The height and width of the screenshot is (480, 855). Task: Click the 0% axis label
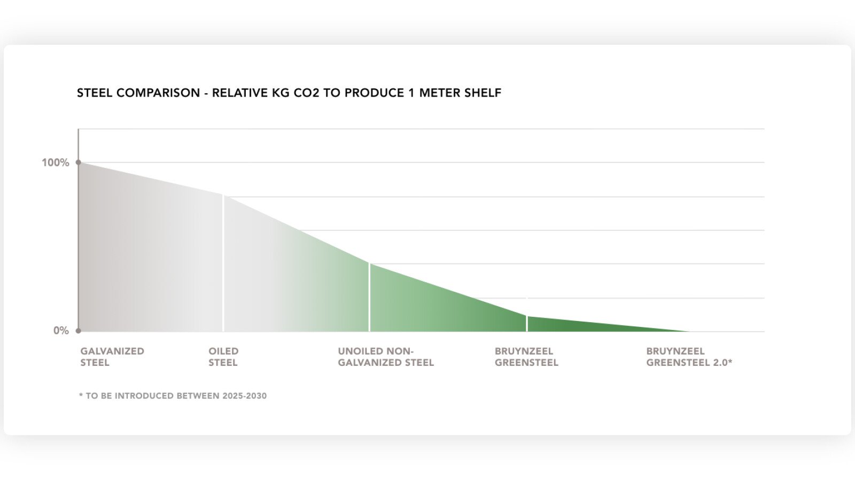coord(61,331)
